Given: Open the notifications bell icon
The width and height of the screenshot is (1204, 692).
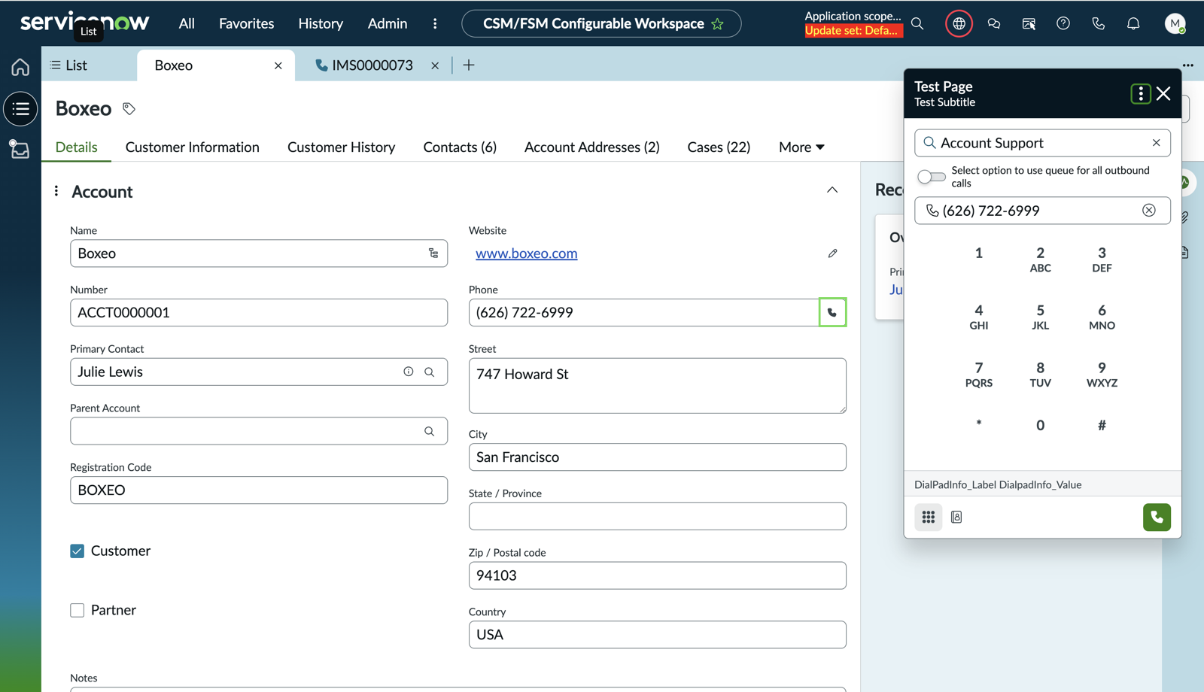Looking at the screenshot, I should coord(1133,24).
